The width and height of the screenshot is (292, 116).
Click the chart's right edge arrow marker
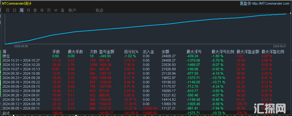pos(290,13)
